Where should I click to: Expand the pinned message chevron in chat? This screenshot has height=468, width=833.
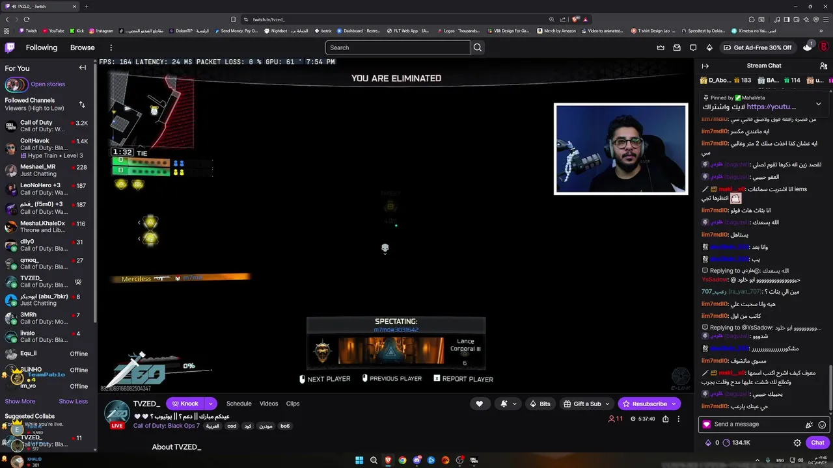pyautogui.click(x=819, y=104)
